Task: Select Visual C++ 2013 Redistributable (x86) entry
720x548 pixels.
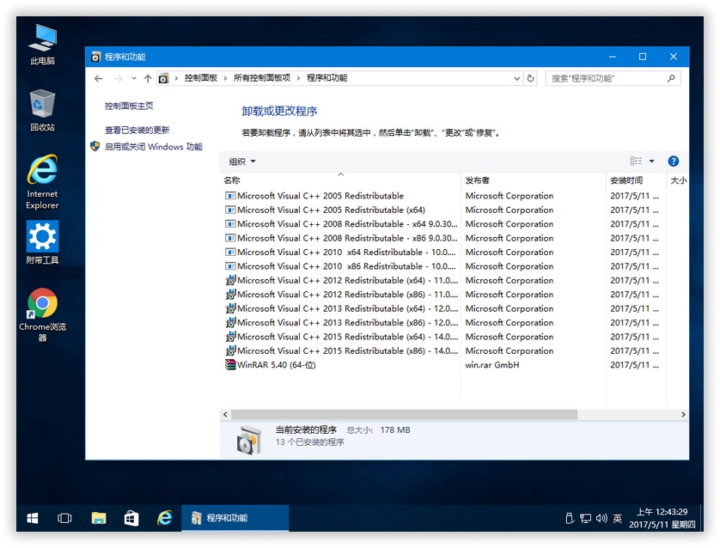Action: [x=341, y=323]
